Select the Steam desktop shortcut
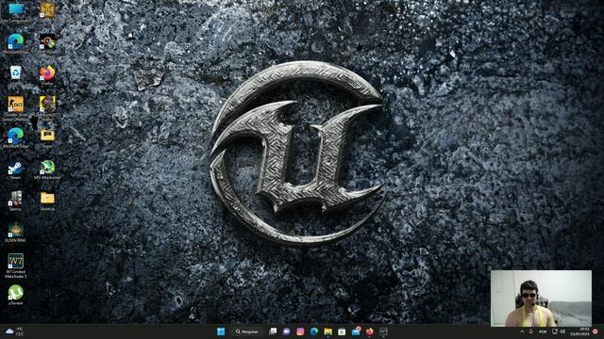 [15, 170]
